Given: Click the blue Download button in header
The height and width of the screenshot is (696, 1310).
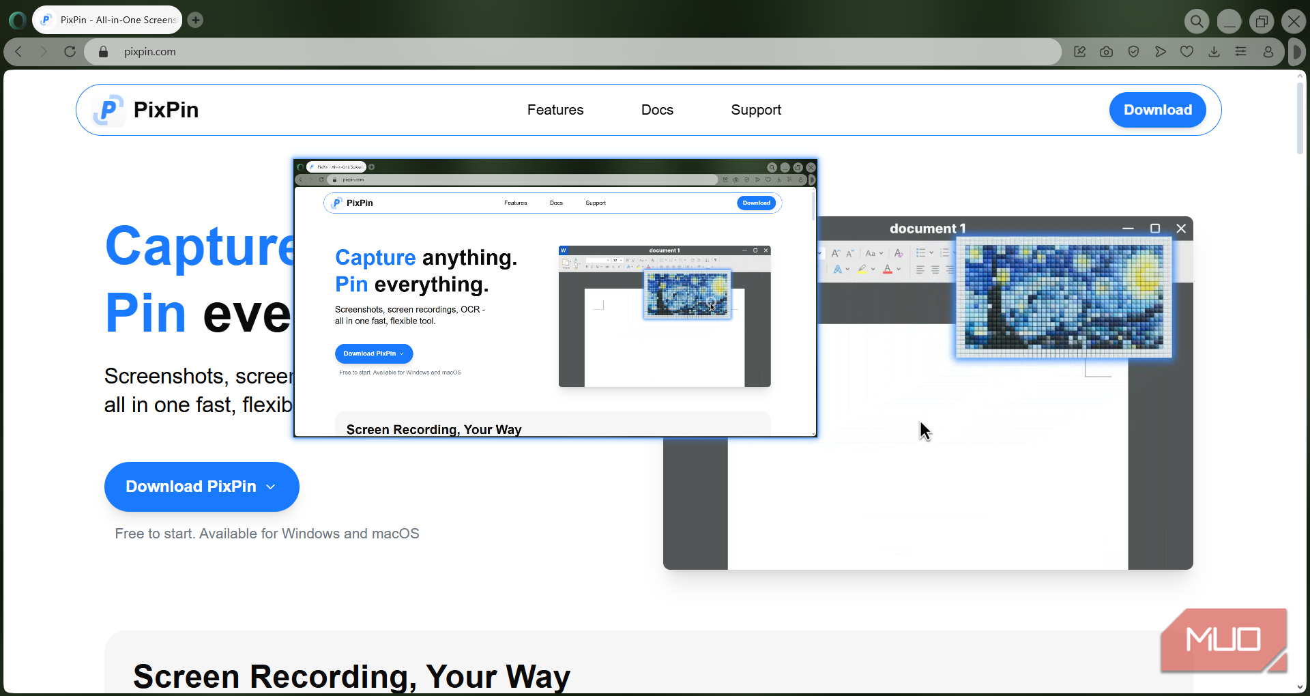Looking at the screenshot, I should point(1157,110).
